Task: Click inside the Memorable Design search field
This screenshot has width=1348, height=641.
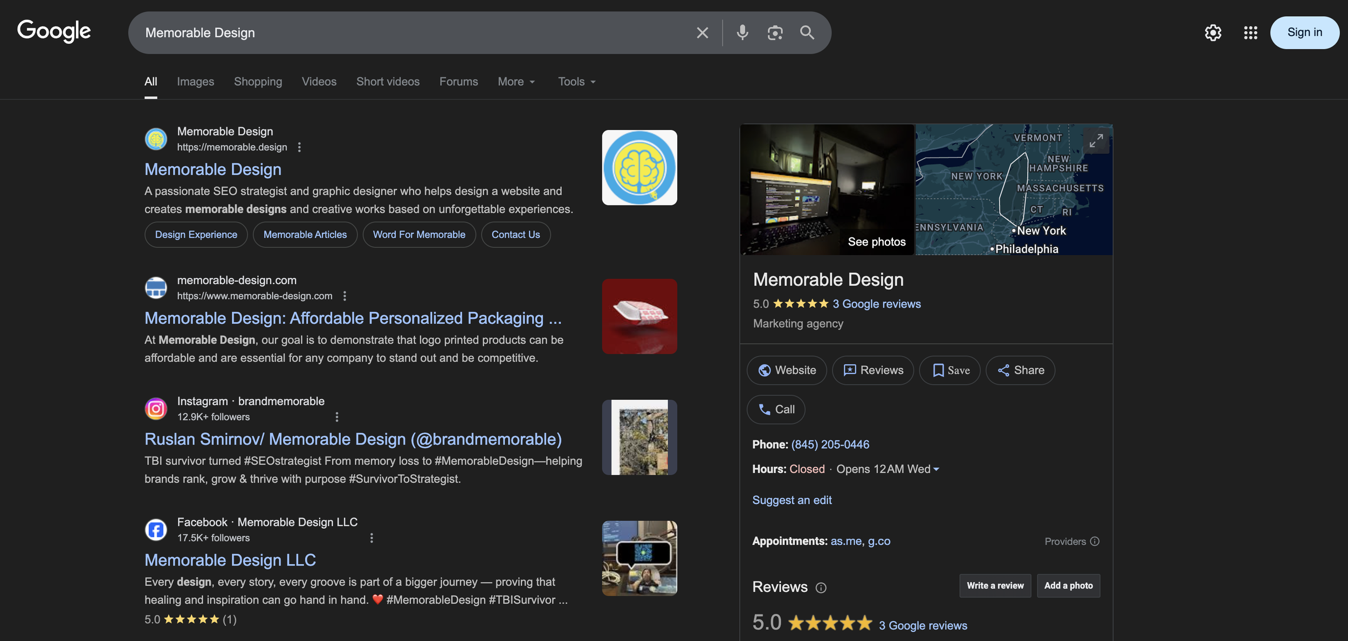Action: [x=410, y=33]
